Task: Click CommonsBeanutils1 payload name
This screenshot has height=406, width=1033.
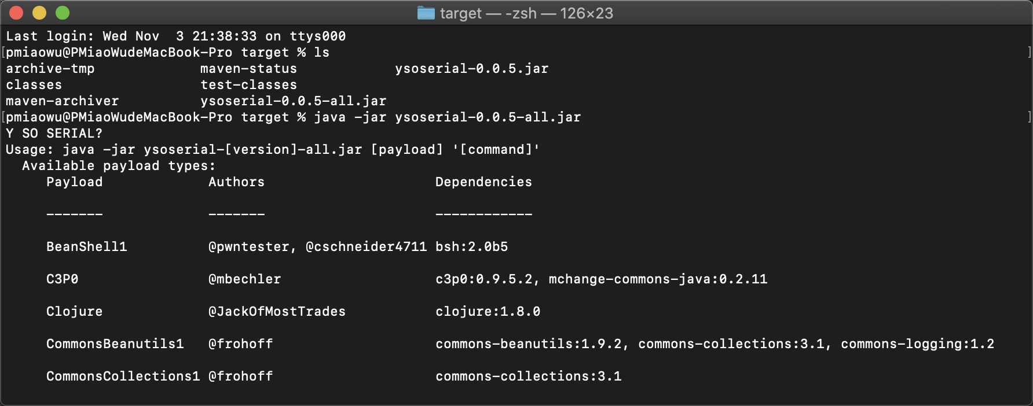Action: [x=115, y=344]
